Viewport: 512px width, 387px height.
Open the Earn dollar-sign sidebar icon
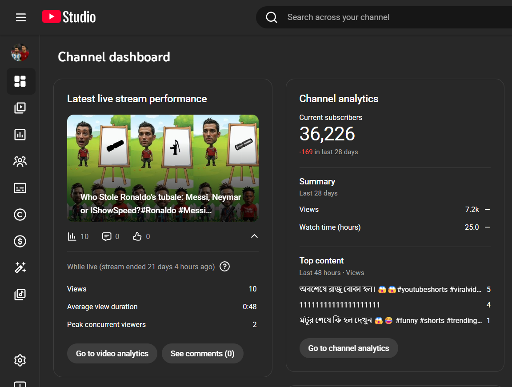click(x=20, y=241)
